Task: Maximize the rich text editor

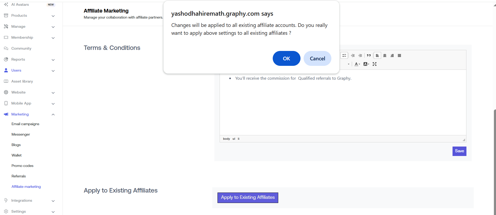Action: tap(375, 64)
